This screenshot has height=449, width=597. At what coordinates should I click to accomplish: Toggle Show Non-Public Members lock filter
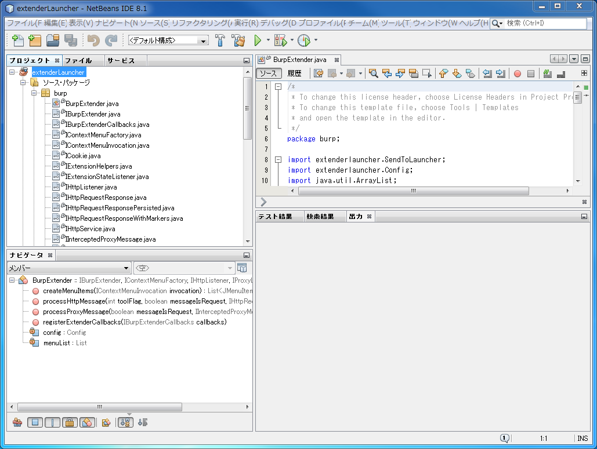point(69,422)
